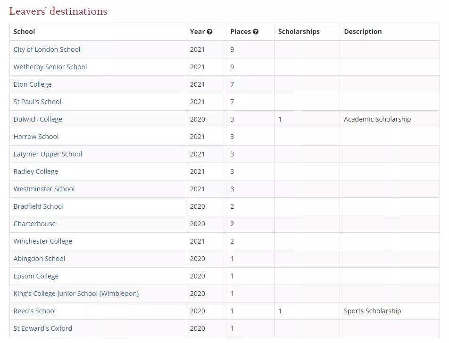Select the places value 3 for Latymer Upper School
The image size is (449, 343).
click(232, 154)
